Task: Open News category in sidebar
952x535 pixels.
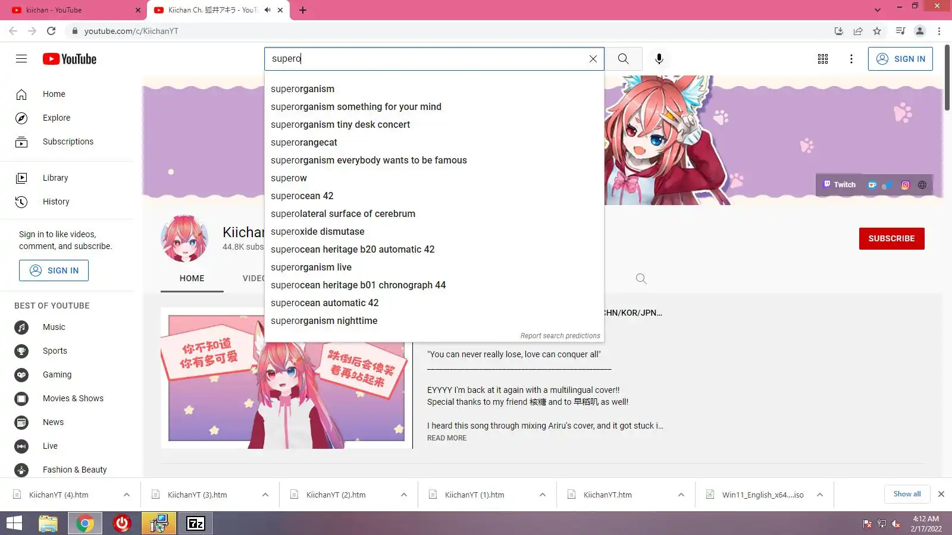Action: point(67,422)
